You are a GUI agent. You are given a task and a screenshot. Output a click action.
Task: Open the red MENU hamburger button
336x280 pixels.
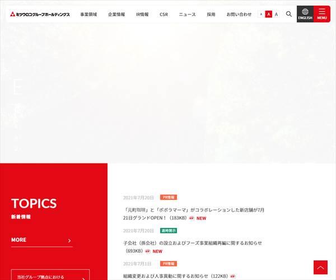point(322,14)
